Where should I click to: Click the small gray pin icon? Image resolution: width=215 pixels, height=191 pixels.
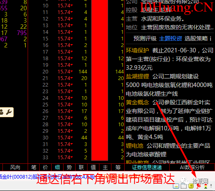tap(211, 186)
